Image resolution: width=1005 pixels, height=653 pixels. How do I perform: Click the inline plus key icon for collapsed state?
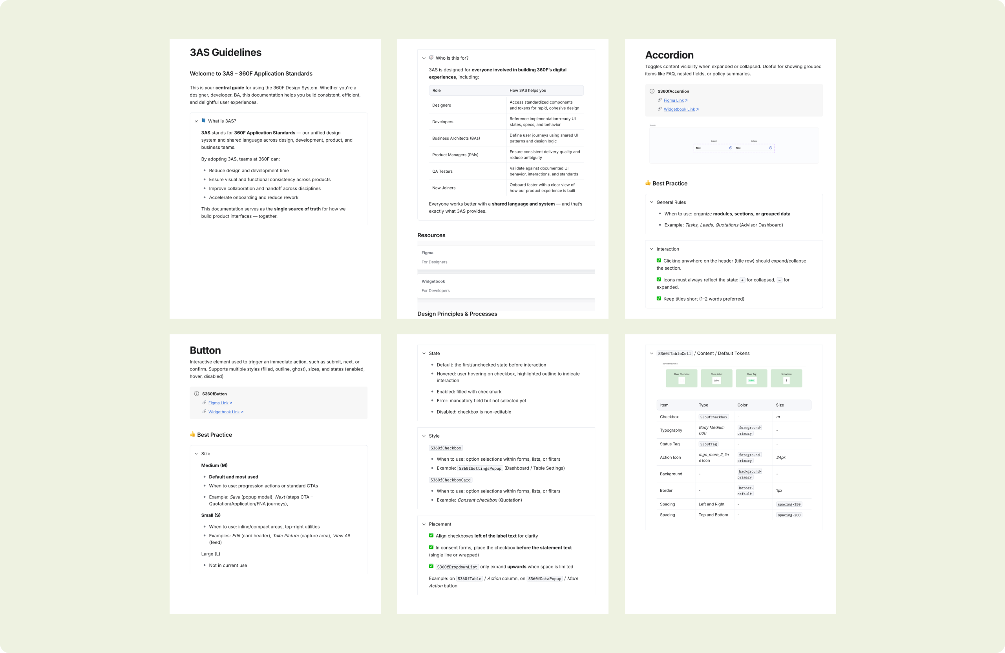pyautogui.click(x=742, y=280)
